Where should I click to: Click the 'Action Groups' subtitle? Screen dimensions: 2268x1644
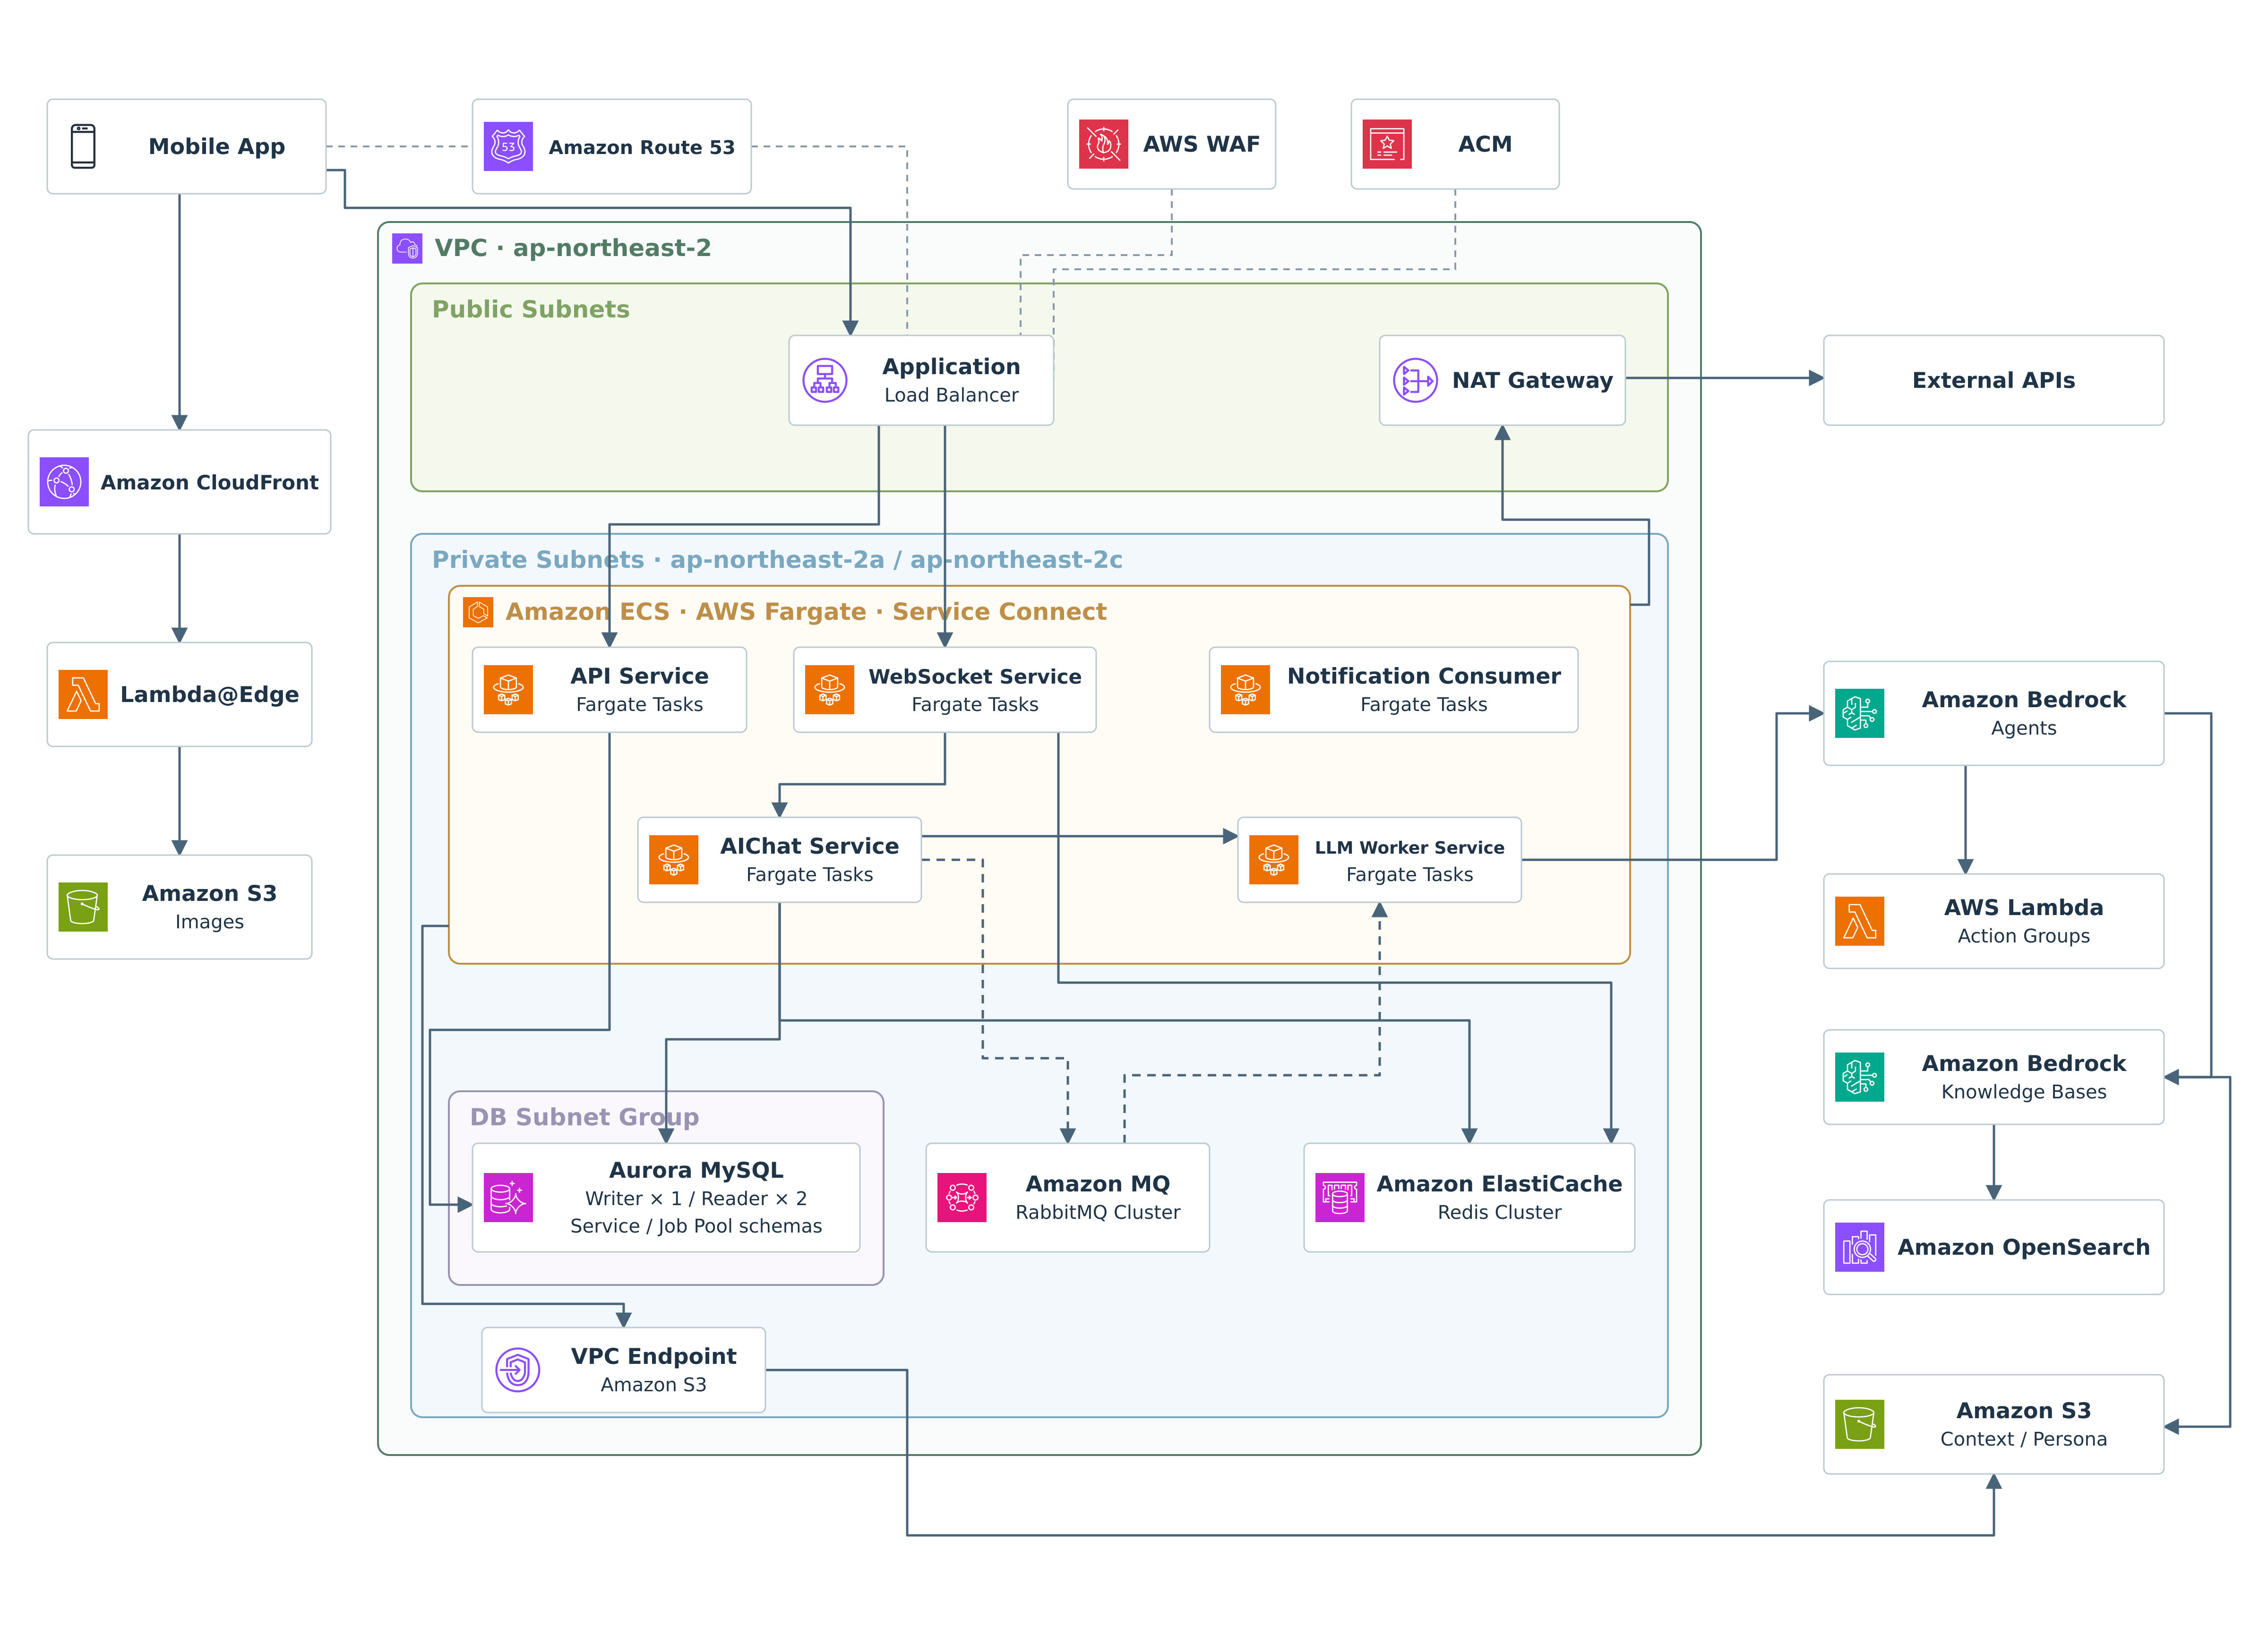click(2024, 936)
